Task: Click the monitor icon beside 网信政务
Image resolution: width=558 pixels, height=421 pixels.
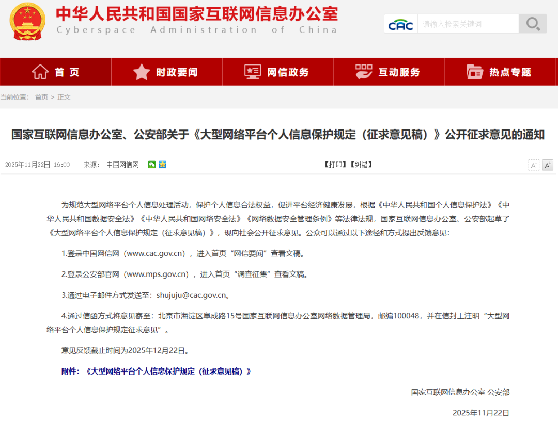Action: click(x=252, y=72)
